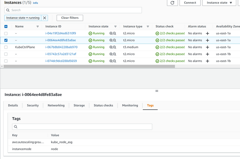The height and width of the screenshot is (159, 240).
Task: Click the horizontal table scrollbar
Action: click(x=89, y=66)
